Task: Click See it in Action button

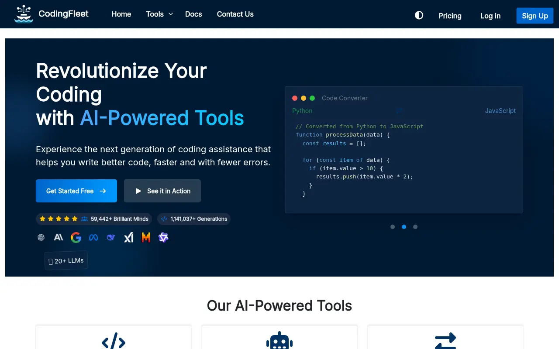Action: tap(162, 191)
